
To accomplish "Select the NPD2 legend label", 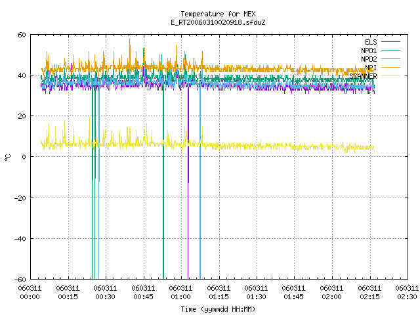I will pos(369,59).
